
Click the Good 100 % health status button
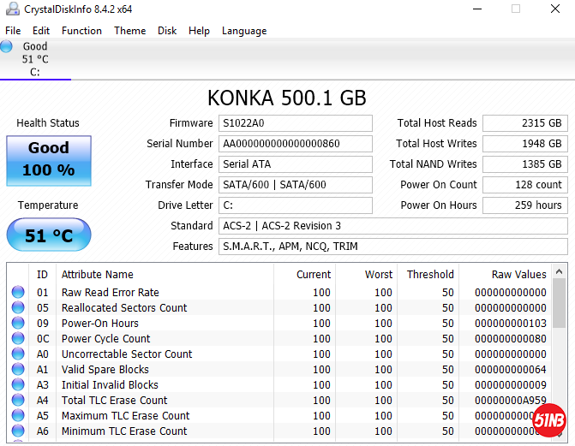pyautogui.click(x=49, y=159)
